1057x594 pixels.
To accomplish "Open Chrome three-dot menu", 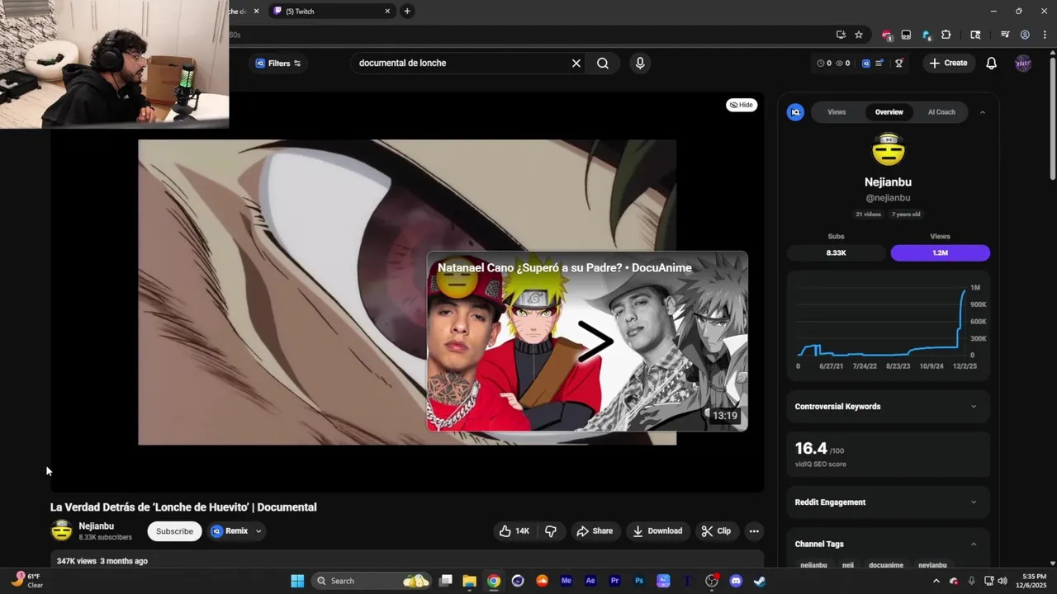I will [x=1045, y=35].
